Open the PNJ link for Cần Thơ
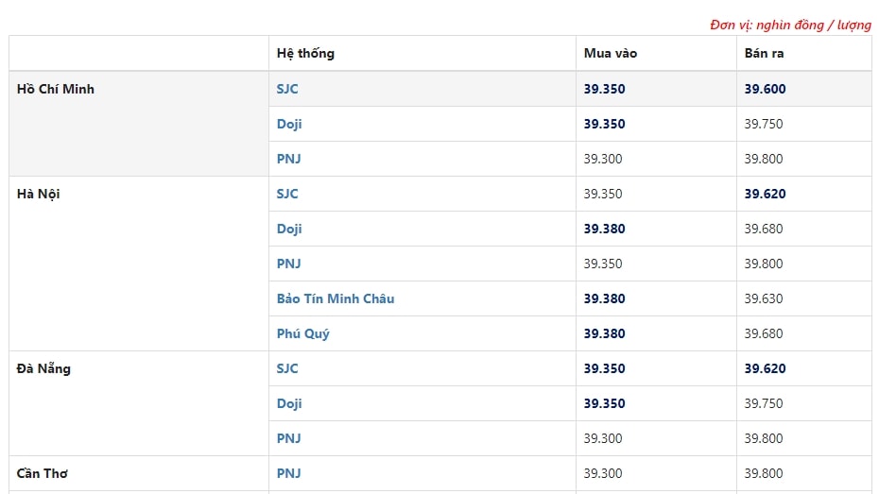The image size is (879, 494). tap(288, 473)
